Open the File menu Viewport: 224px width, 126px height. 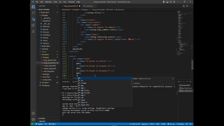click(x=37, y=2)
